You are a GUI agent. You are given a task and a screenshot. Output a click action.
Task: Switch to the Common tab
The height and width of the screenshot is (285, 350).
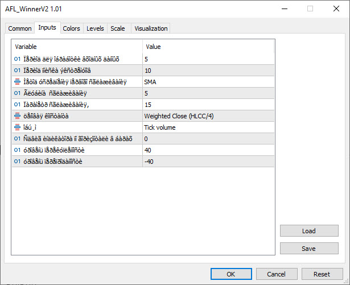point(20,28)
